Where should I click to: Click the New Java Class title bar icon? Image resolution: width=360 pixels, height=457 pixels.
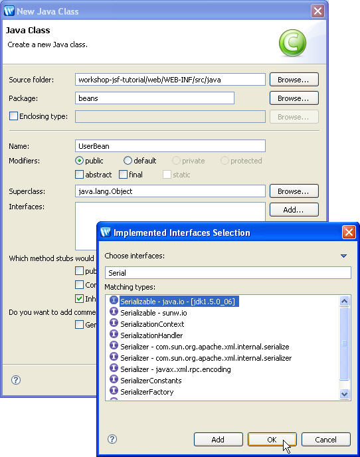pos(9,11)
